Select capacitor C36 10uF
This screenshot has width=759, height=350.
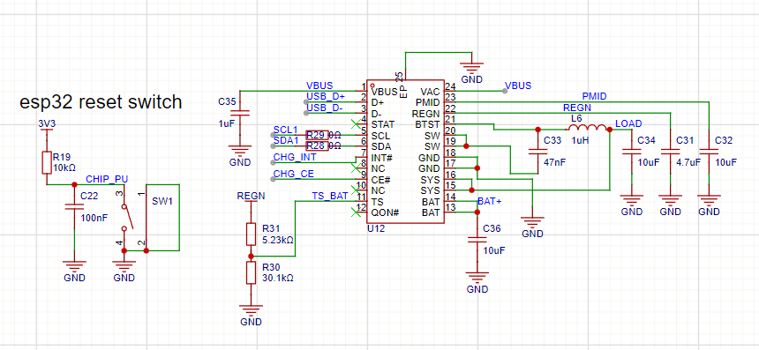click(x=477, y=240)
